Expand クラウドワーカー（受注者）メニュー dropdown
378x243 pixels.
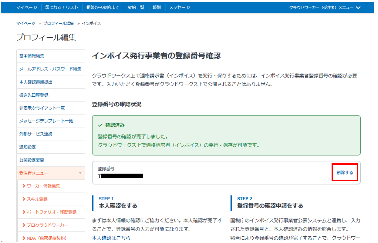point(325,8)
